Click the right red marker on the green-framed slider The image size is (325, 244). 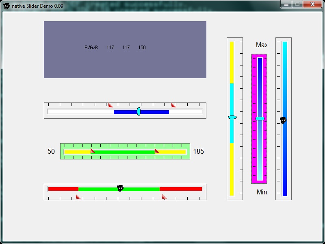(157, 151)
